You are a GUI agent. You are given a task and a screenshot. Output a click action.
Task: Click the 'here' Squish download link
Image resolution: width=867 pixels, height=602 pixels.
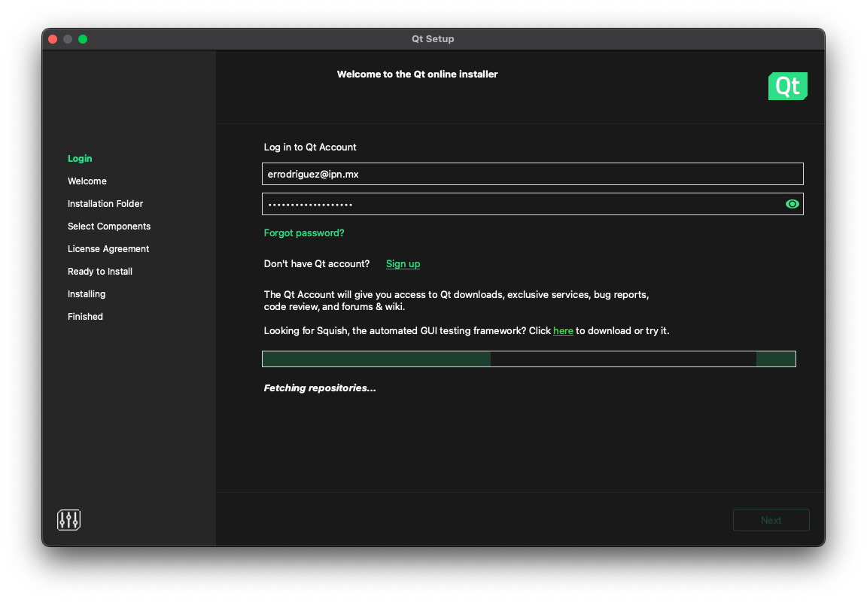[x=563, y=331]
